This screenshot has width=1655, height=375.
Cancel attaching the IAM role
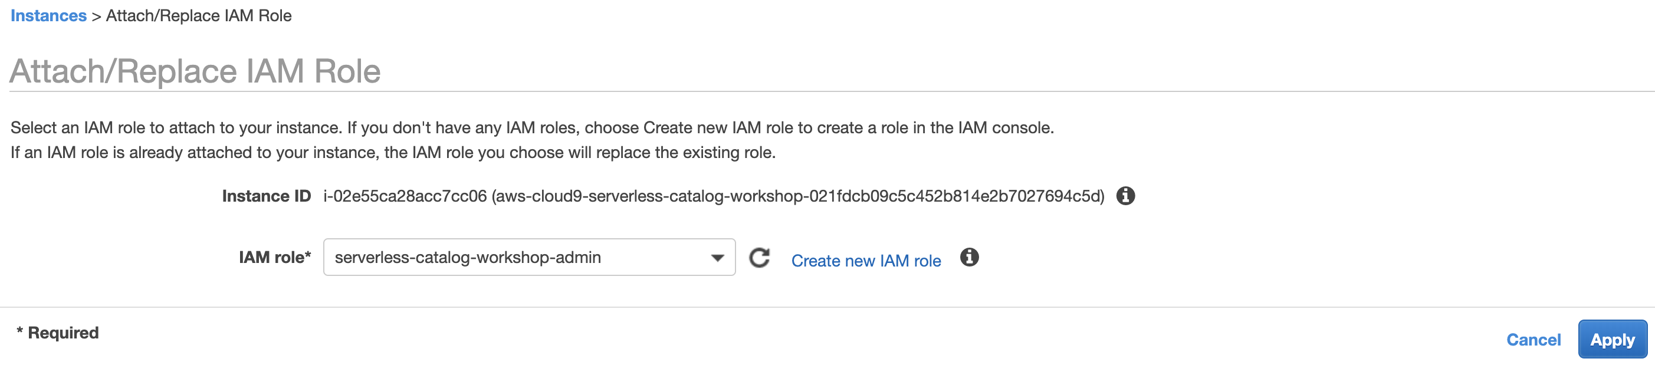1533,340
